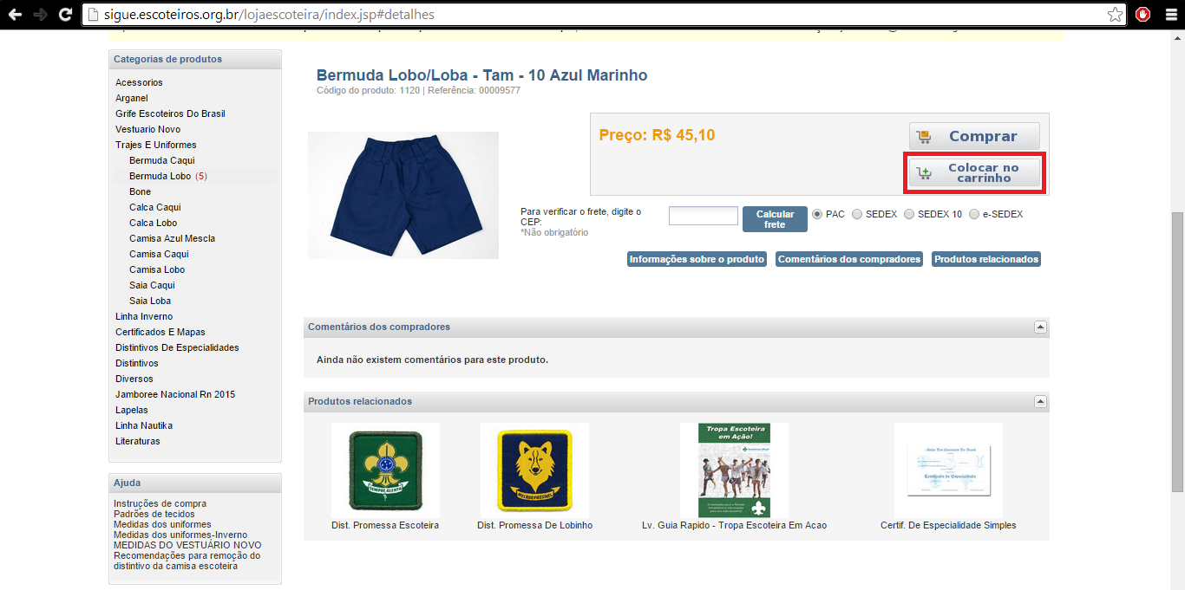Screen dimensions: 1185x590
Task: Open the red Adblock extension icon
Action: click(x=1143, y=15)
